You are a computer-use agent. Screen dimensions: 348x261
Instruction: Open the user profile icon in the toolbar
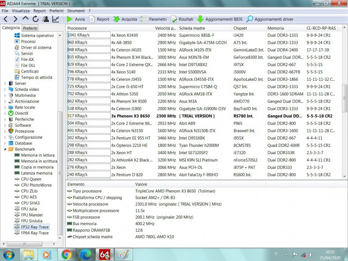point(46,19)
